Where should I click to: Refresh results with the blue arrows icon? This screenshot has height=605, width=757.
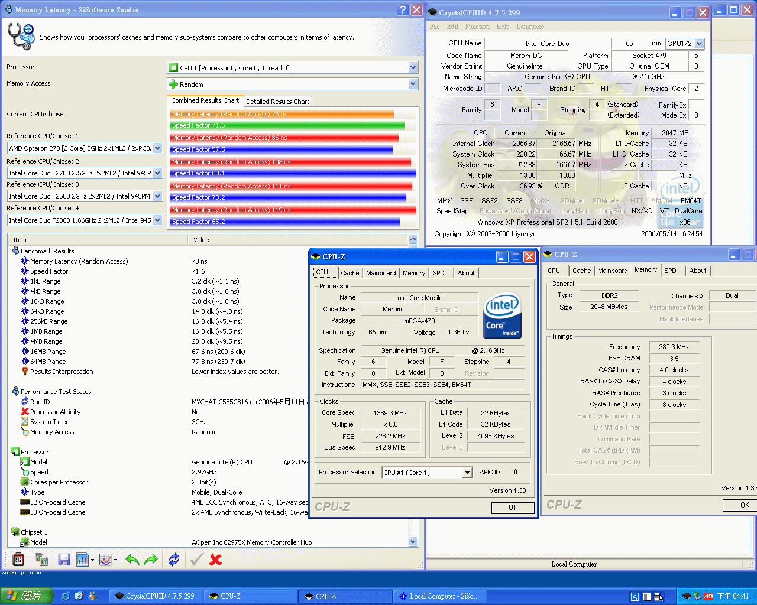pos(174,559)
